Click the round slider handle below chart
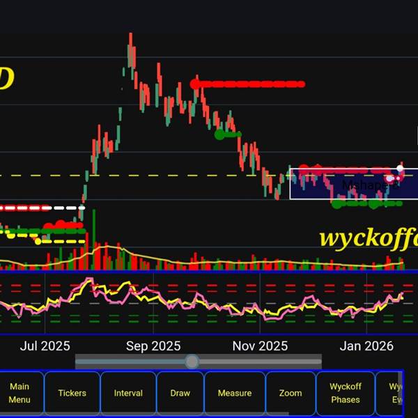This screenshot has height=418, width=418. (192, 362)
